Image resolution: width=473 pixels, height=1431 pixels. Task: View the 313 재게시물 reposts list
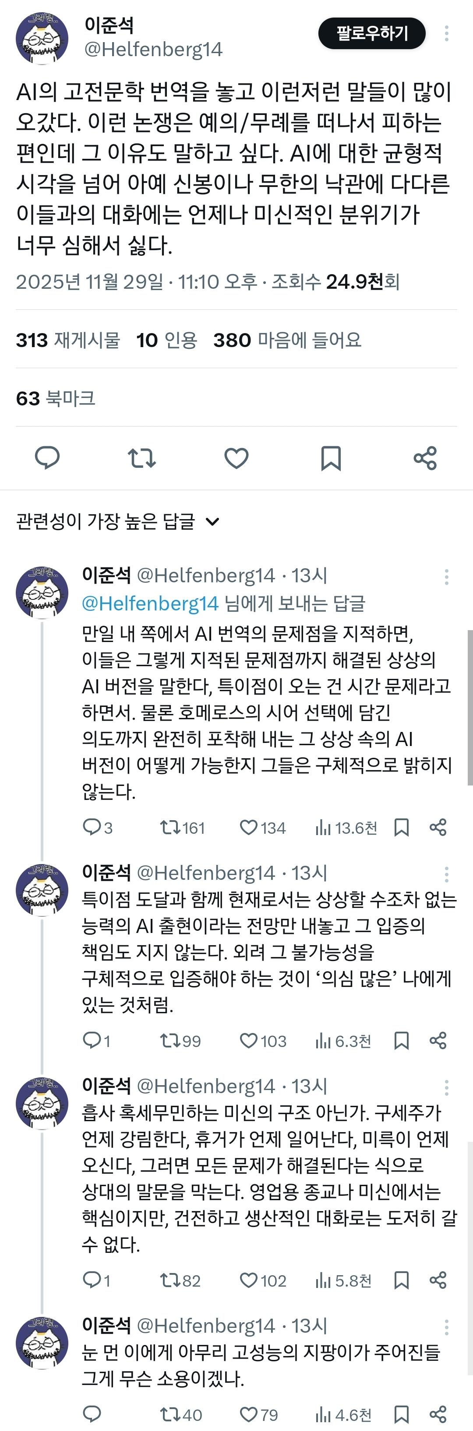point(67,340)
